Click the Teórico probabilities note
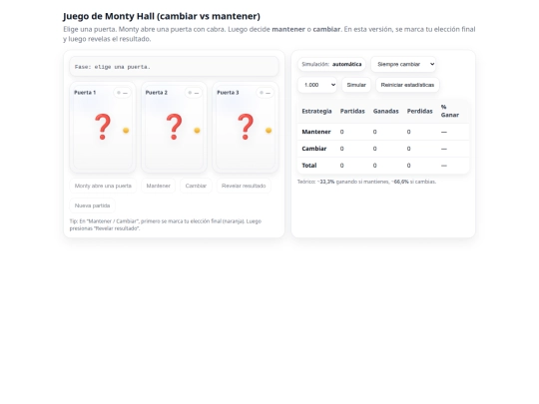The width and height of the screenshot is (539, 404). 366,182
